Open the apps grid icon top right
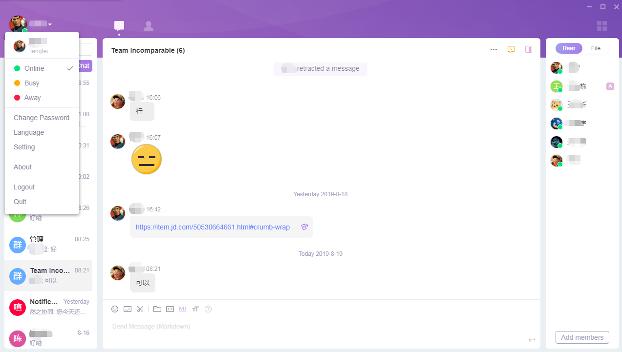Image resolution: width=622 pixels, height=352 pixels. point(602,26)
